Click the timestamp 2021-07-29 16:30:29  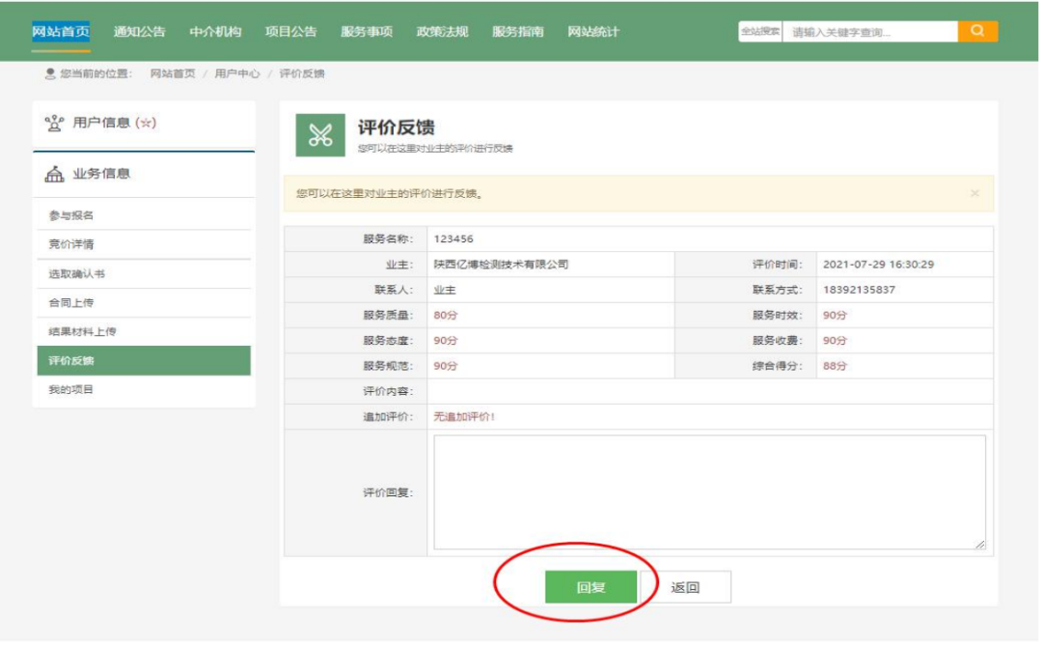(878, 265)
